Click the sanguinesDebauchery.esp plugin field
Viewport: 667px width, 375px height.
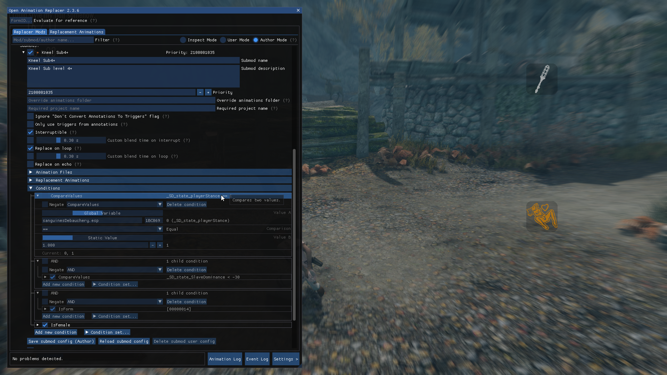(92, 220)
